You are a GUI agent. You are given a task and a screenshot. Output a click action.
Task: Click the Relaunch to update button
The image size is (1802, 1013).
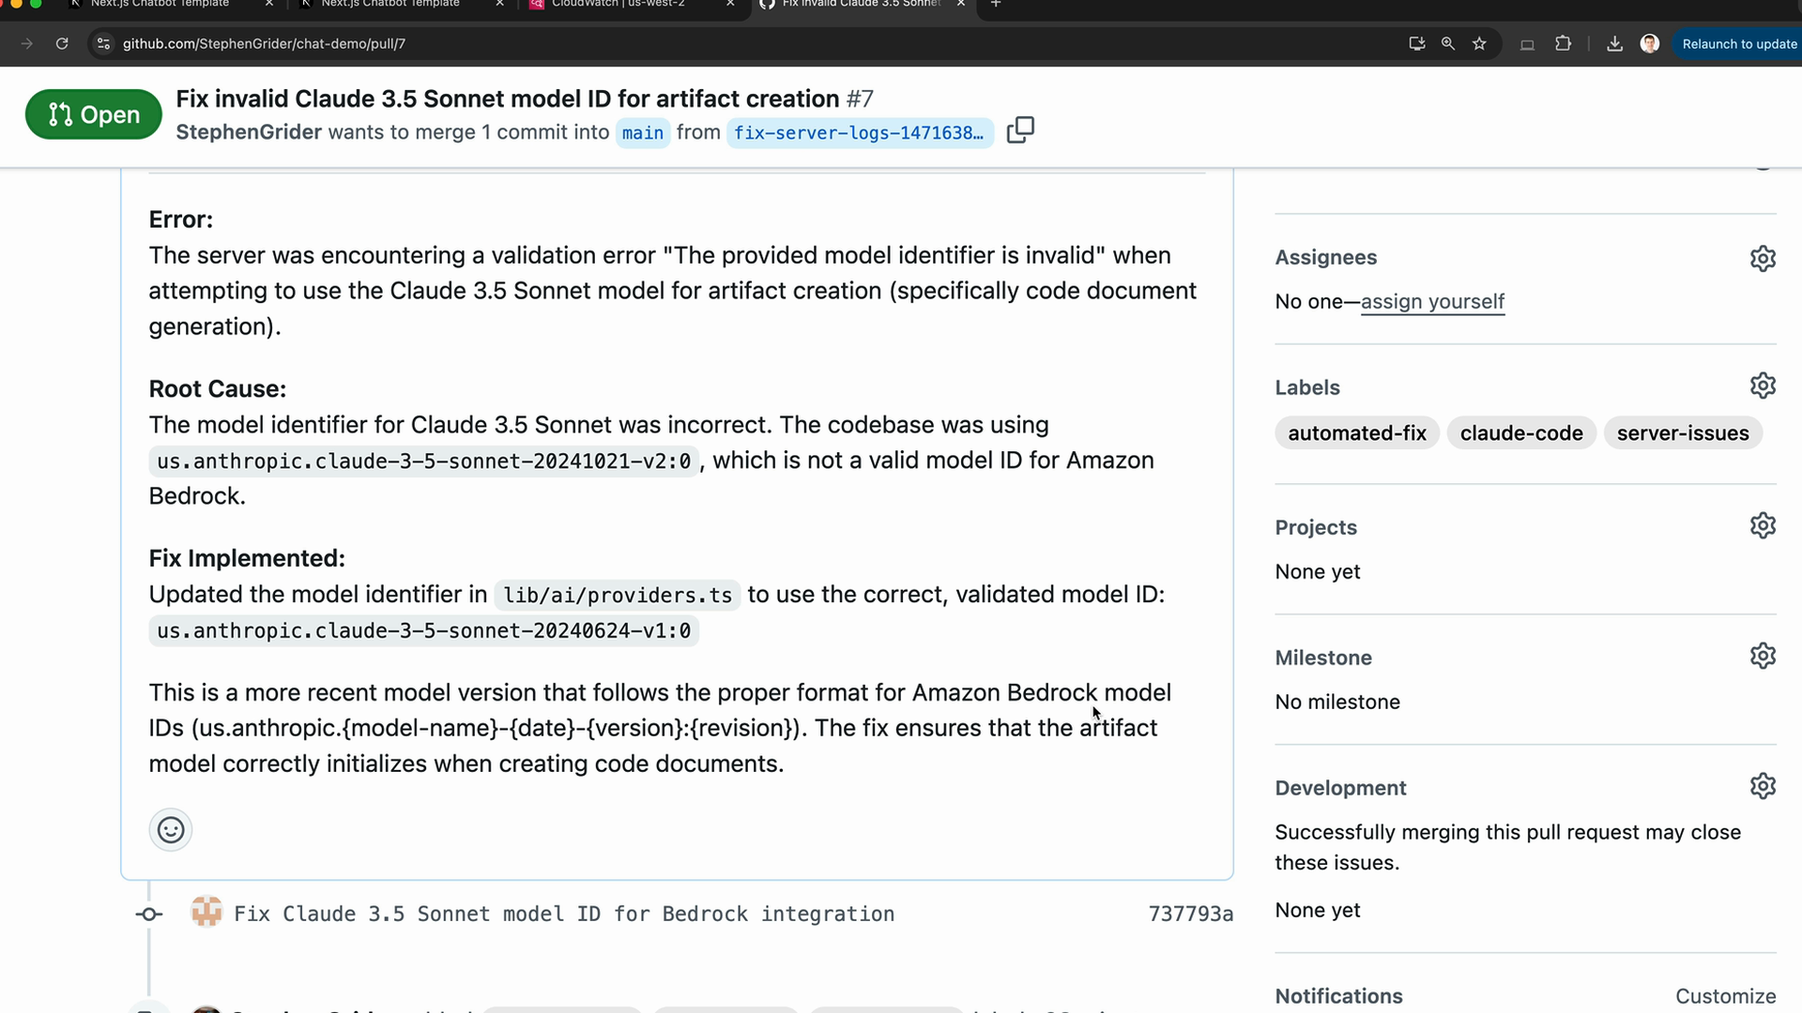coord(1738,44)
